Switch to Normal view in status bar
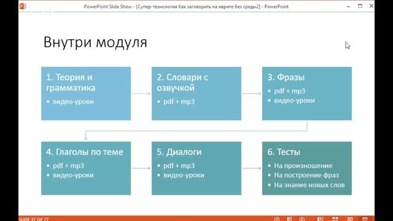393x221 pixels. [x=320, y=219]
